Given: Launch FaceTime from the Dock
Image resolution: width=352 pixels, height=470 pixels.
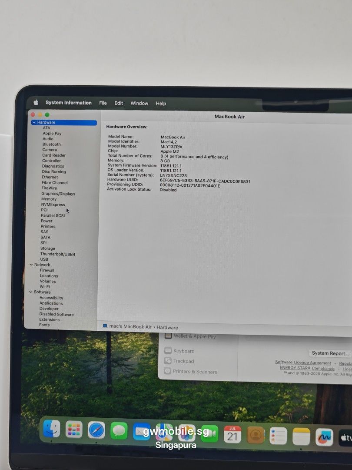Looking at the screenshot, I should (209, 433).
